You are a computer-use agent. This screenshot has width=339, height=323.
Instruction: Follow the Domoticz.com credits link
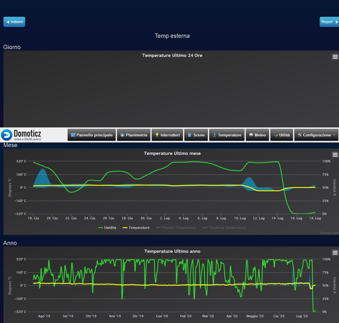329,233
